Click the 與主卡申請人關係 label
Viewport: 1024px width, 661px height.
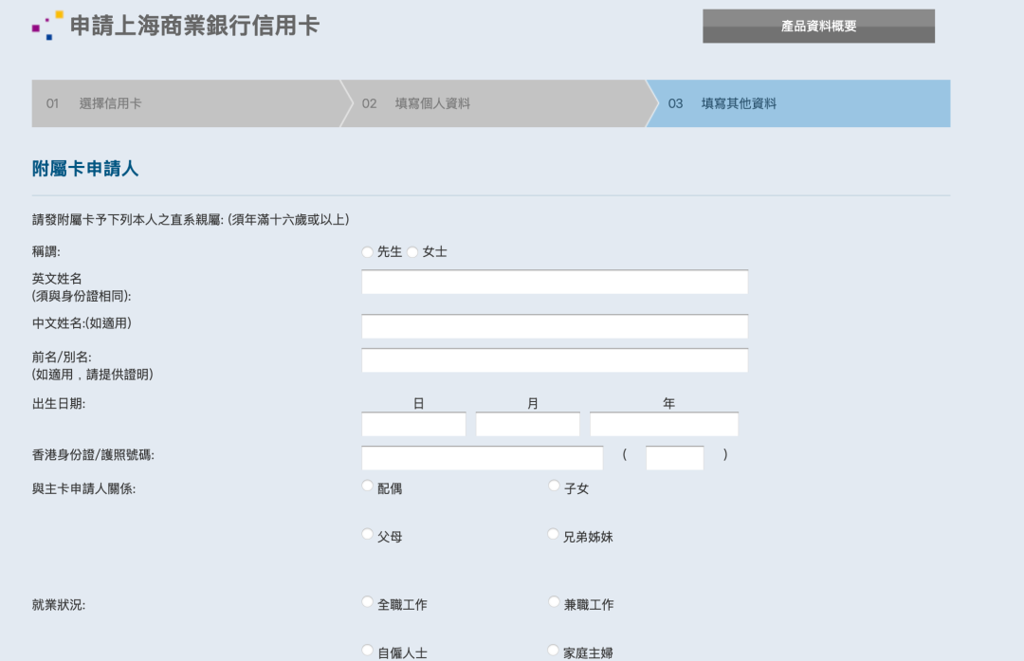pos(83,488)
